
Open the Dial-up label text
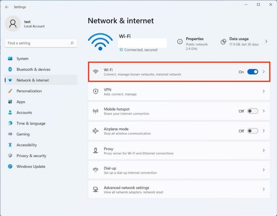pyautogui.click(x=110, y=168)
